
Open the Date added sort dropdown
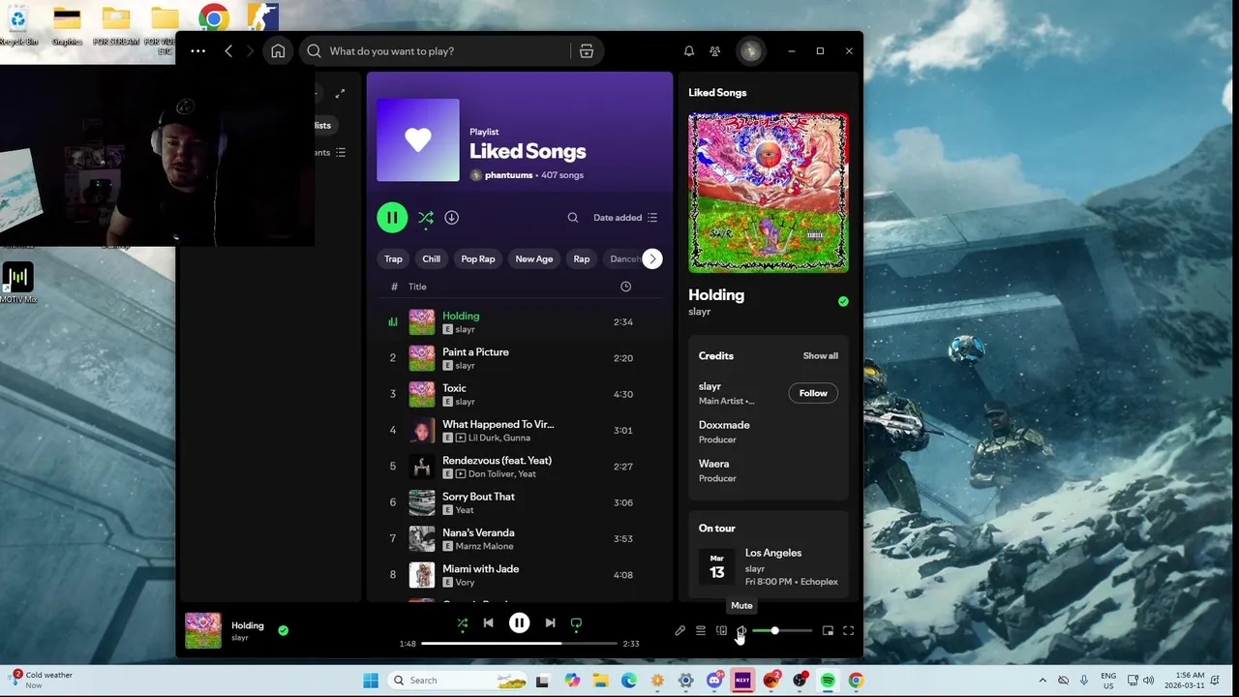(625, 218)
